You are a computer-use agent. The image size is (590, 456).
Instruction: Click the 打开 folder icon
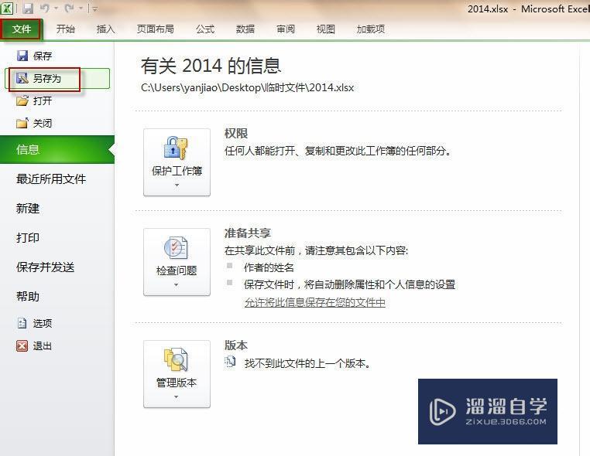click(22, 100)
